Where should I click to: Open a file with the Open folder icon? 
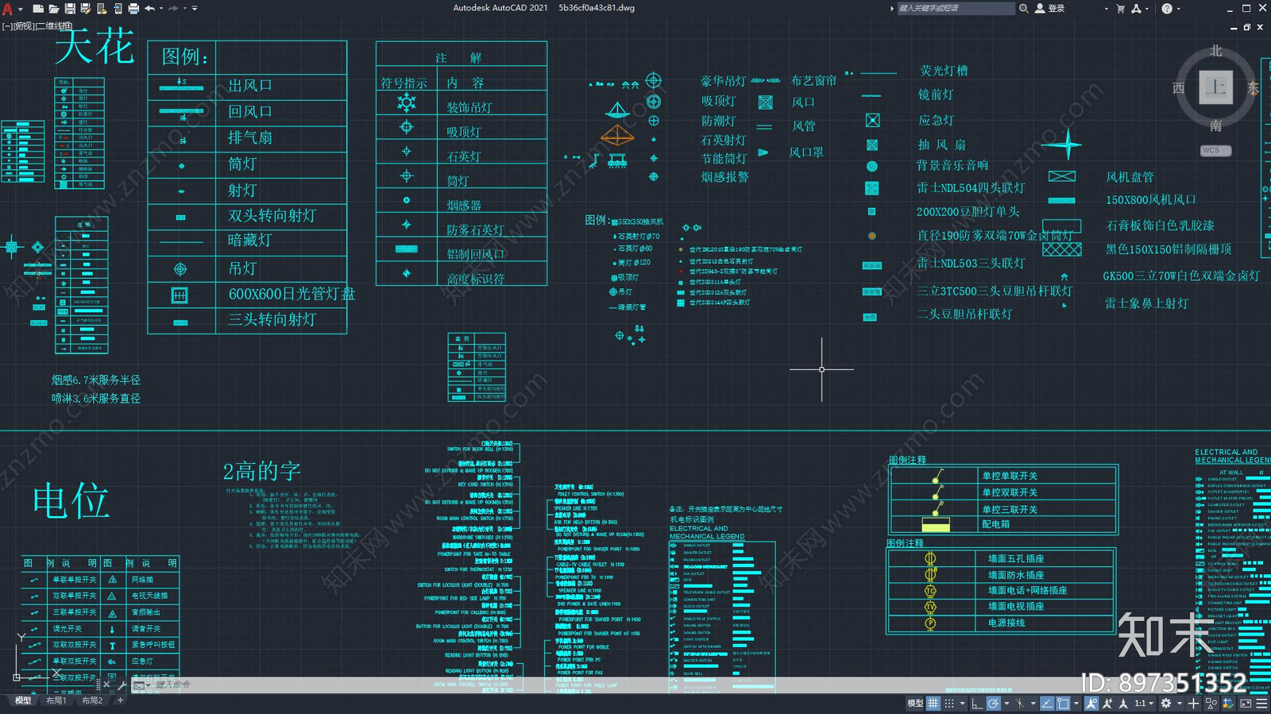pyautogui.click(x=53, y=8)
